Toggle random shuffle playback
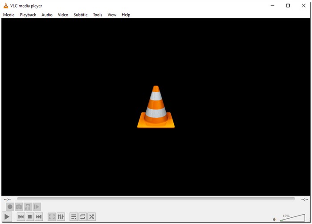312x224 pixels. coord(91,216)
